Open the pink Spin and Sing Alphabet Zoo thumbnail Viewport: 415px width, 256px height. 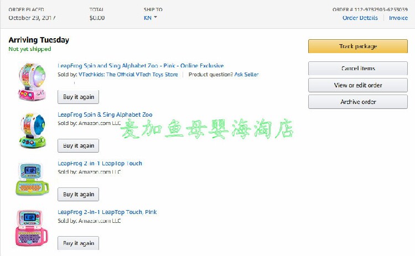pyautogui.click(x=32, y=82)
